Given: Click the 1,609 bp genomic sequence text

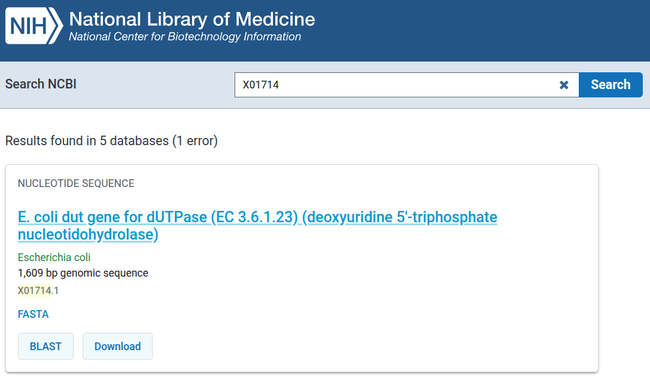Looking at the screenshot, I should tap(83, 273).
